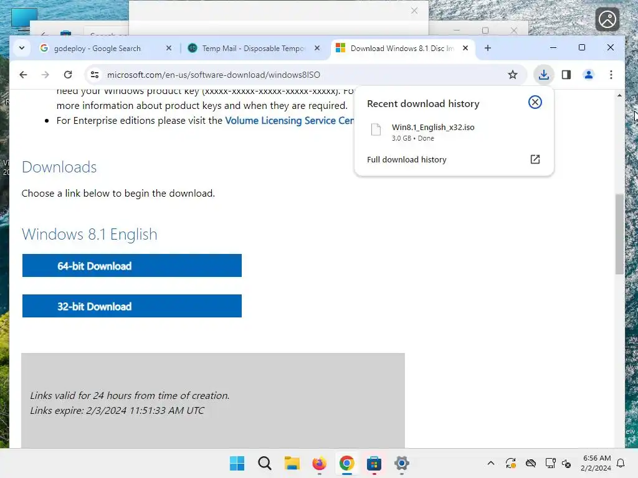Click Google Chrome taskbar icon
Viewport: 638px width, 478px height.
(x=346, y=463)
